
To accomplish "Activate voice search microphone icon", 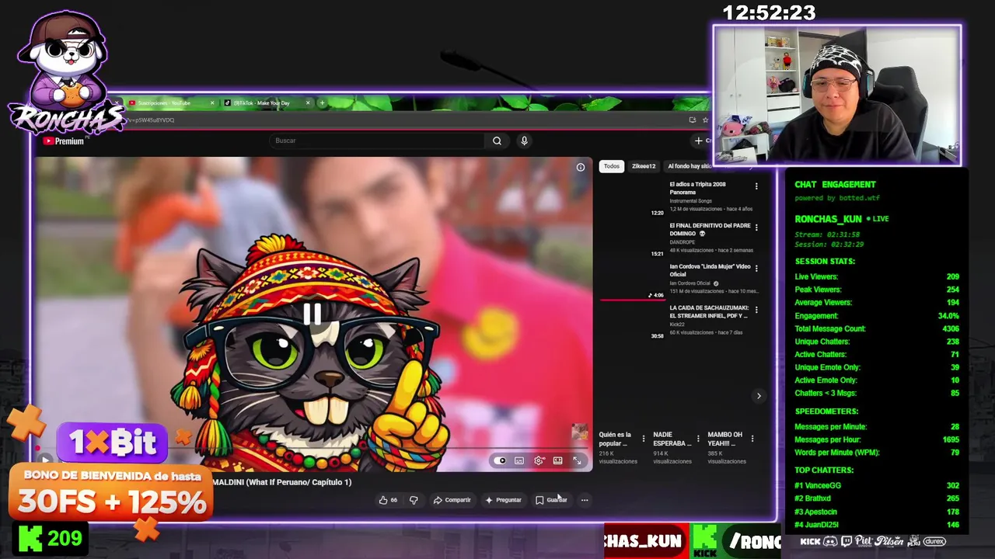I will (x=524, y=141).
